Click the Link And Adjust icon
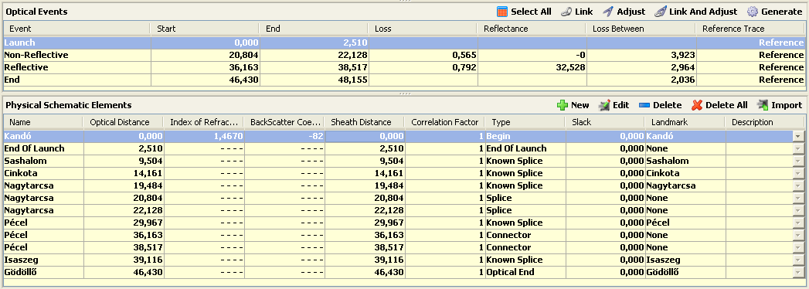Screen dimensions: 809x289 pyautogui.click(x=661, y=12)
